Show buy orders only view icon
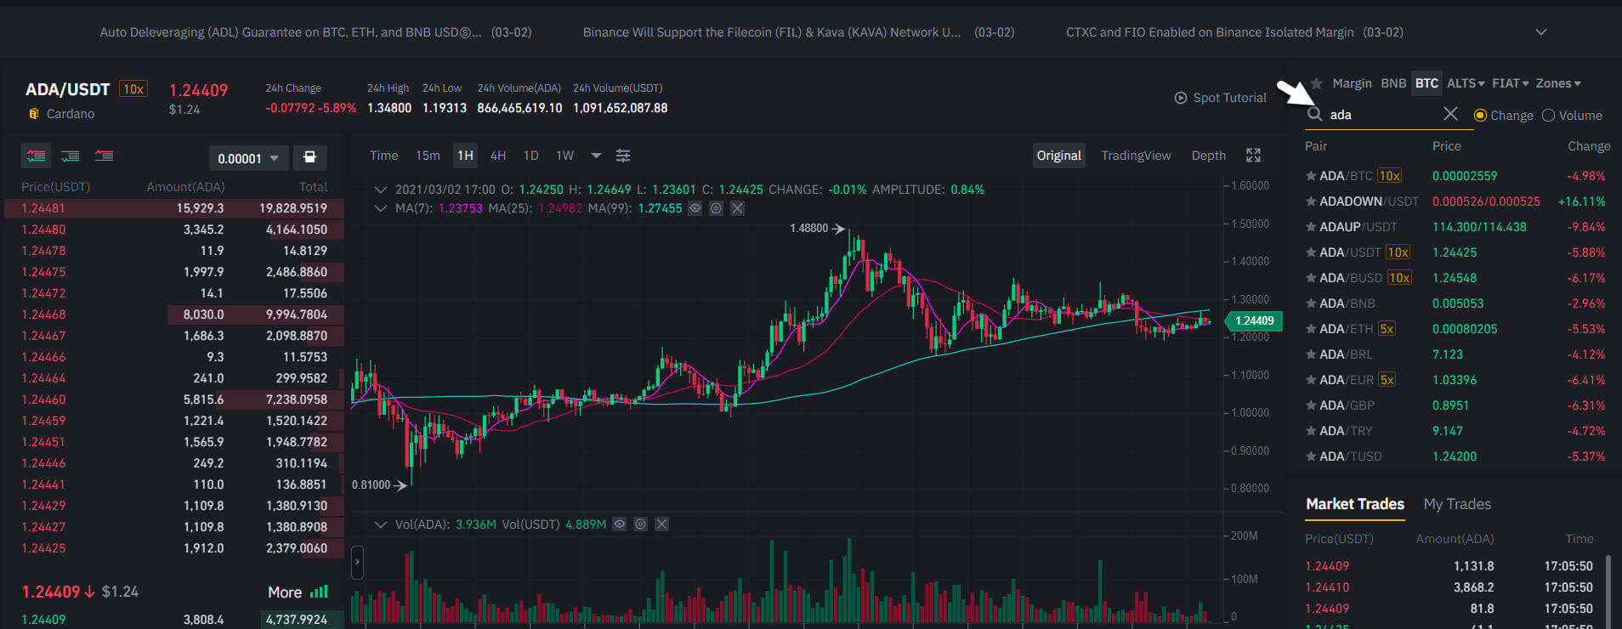Viewport: 1622px width, 629px height. pos(70,156)
